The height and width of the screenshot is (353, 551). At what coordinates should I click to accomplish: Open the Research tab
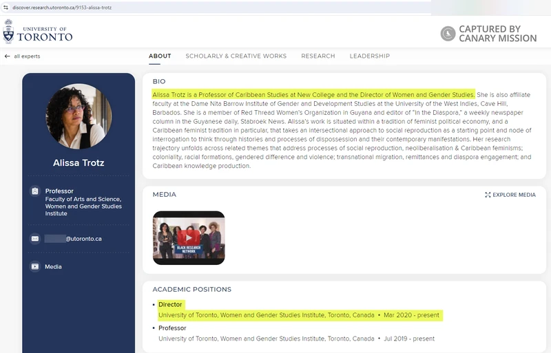[318, 56]
